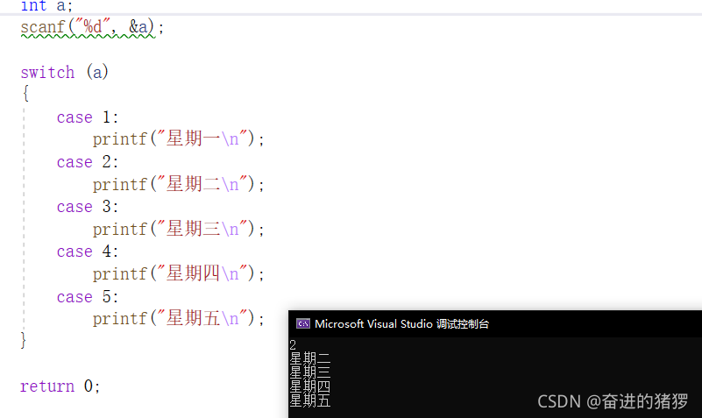Image resolution: width=702 pixels, height=418 pixels.
Task: Click the case 3: label
Action: point(88,207)
